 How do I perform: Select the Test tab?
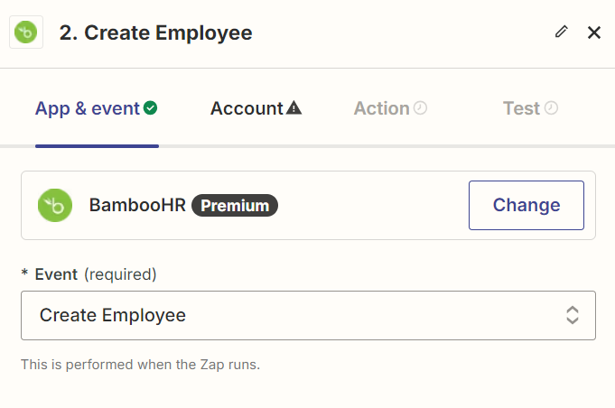point(521,108)
